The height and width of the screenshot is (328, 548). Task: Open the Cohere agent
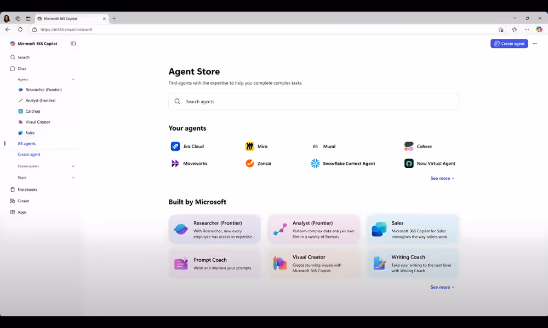point(418,147)
